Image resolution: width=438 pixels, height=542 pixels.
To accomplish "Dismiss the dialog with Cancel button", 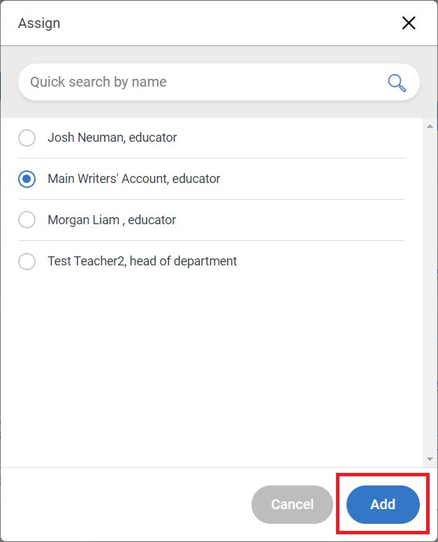I will (292, 504).
